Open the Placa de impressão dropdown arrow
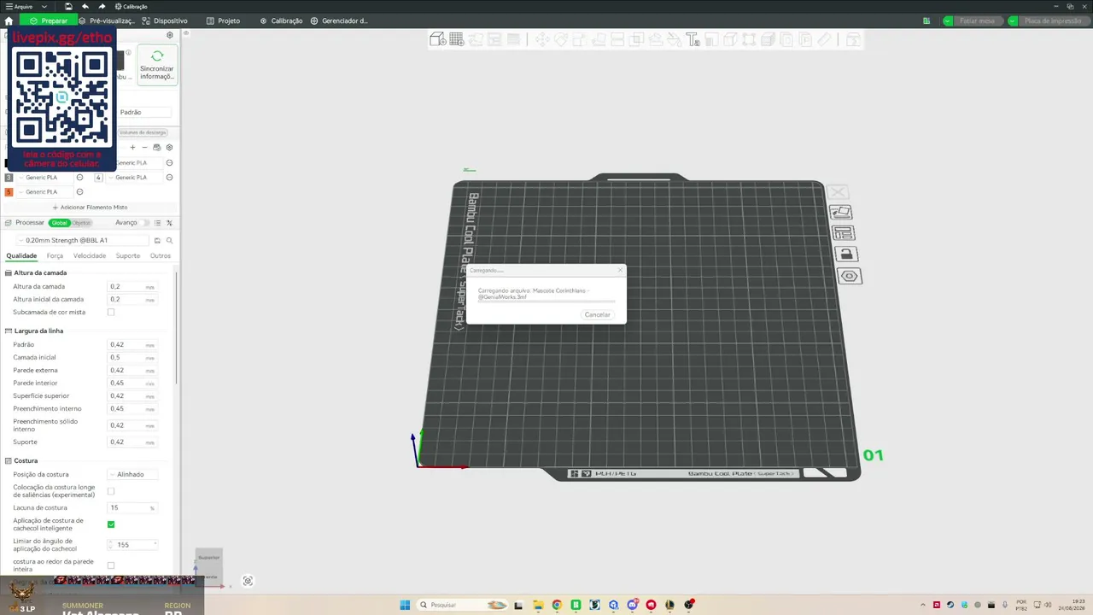 (1013, 20)
